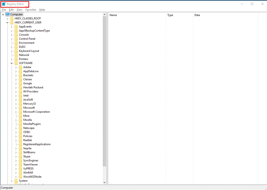Click the Classes folder icon

click(20, 79)
